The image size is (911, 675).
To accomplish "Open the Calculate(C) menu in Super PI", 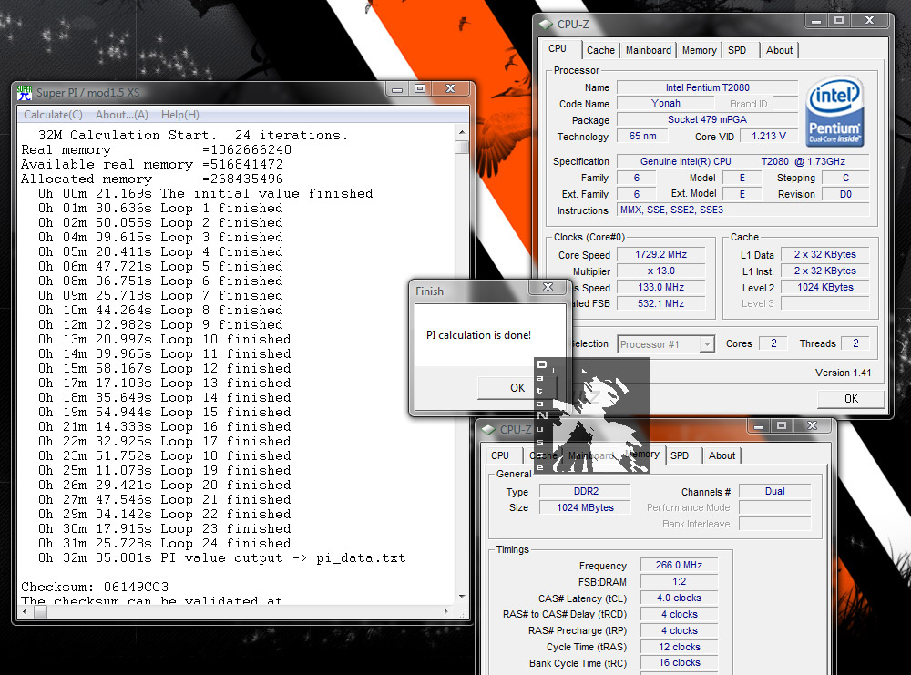I will (x=54, y=115).
